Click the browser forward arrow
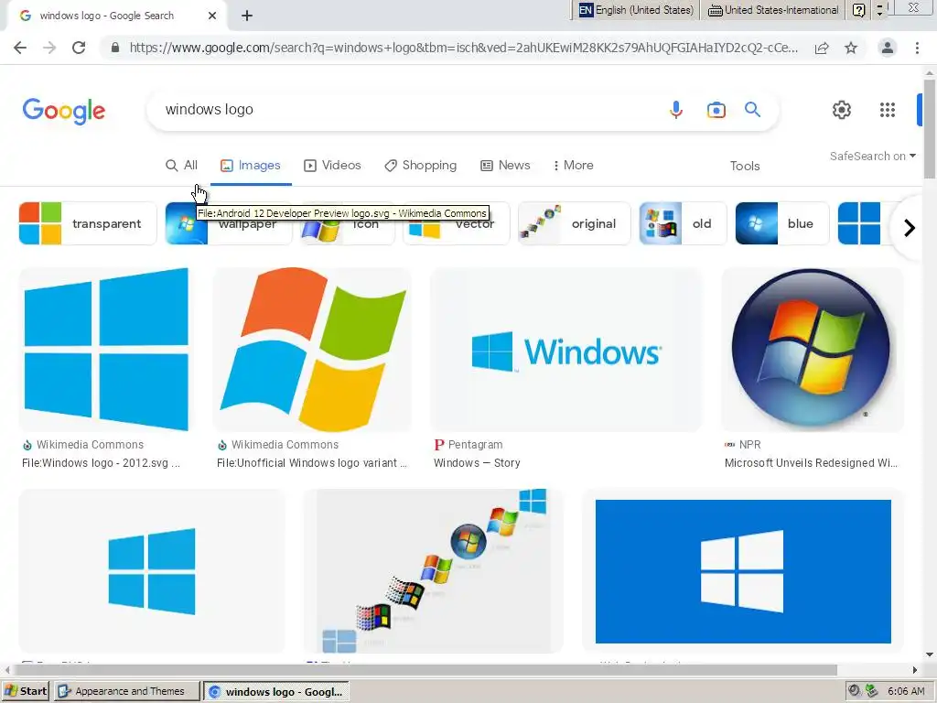Screen dimensions: 937x703 (49, 48)
